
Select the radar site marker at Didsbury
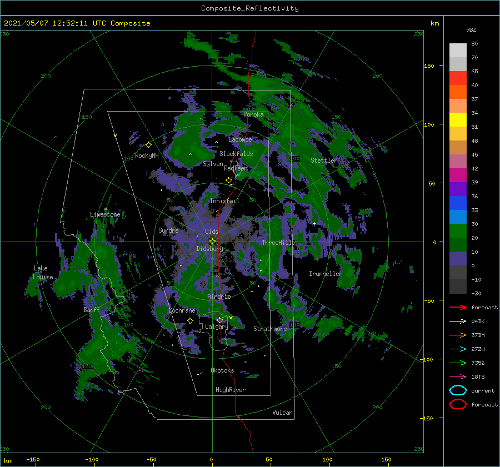pos(212,242)
